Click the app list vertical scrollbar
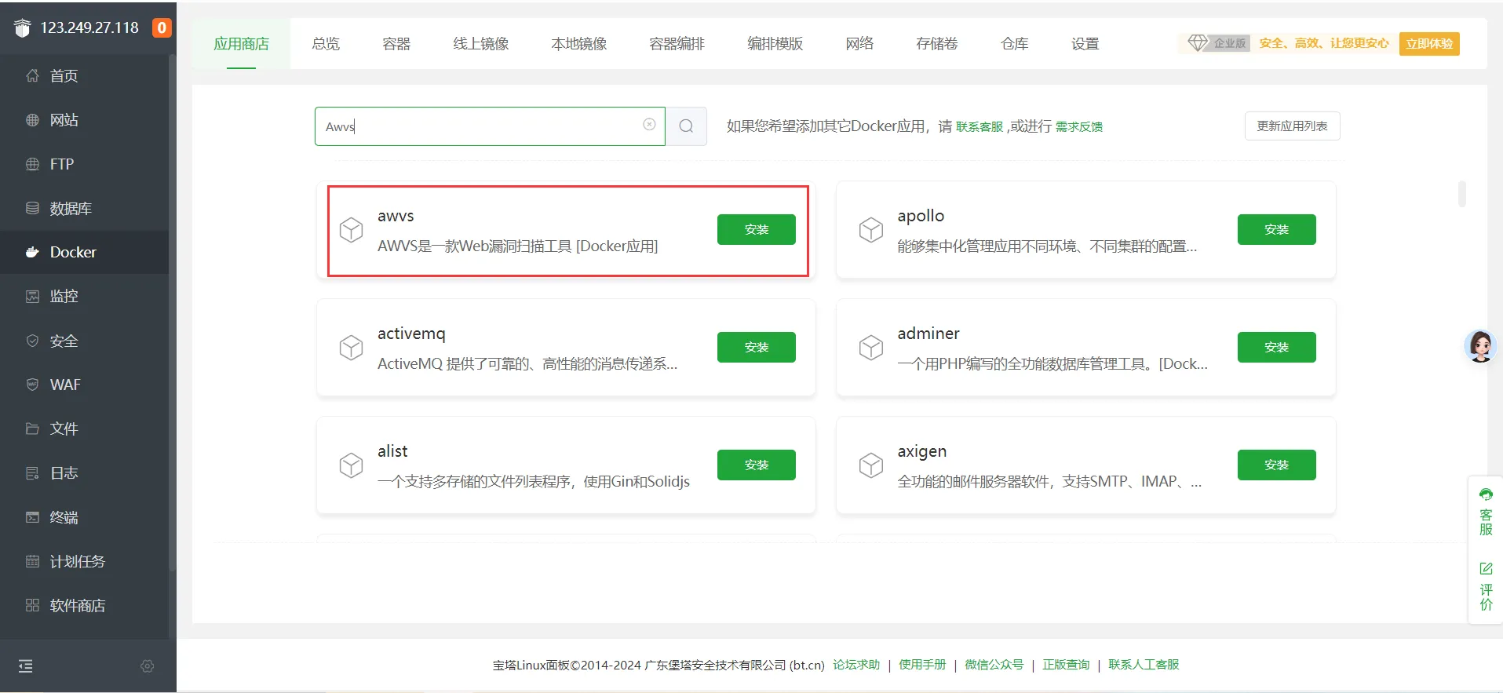Screen dimensions: 1503x693 [1462, 194]
